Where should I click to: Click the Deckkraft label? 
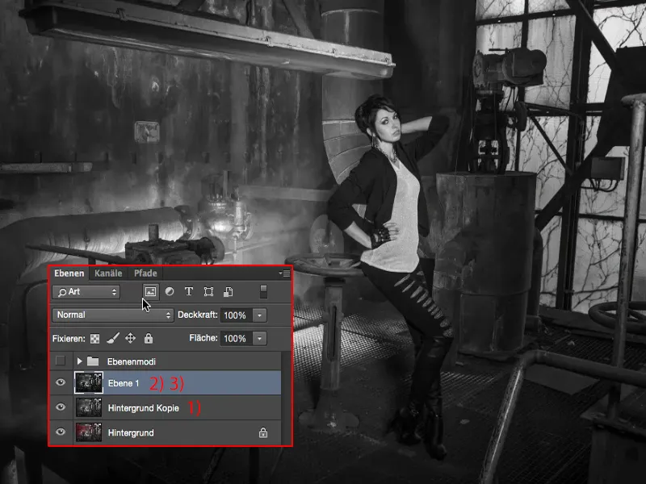point(197,315)
